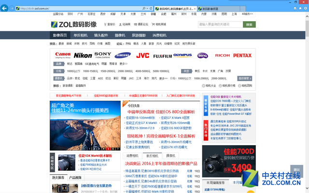The width and height of the screenshot is (309, 193).
Task: Expand 更多>> in the 品牌 row
Action: click(124, 64)
